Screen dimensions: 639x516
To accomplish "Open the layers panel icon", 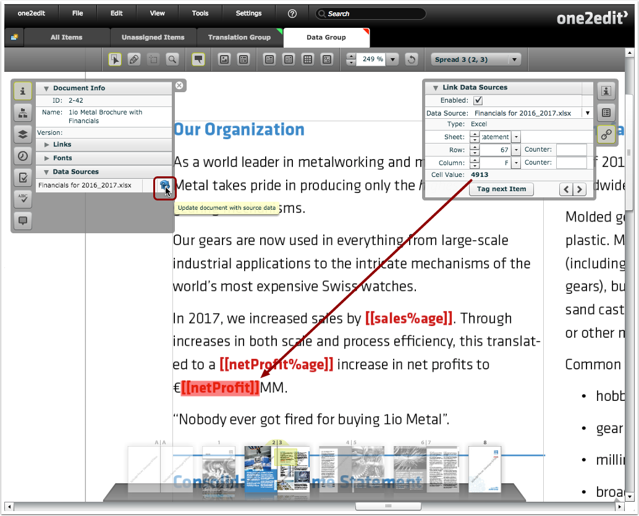I will [23, 134].
